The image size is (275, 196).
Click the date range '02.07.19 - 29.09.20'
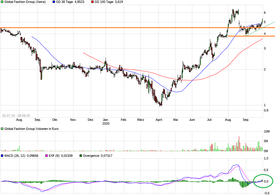[16, 116]
